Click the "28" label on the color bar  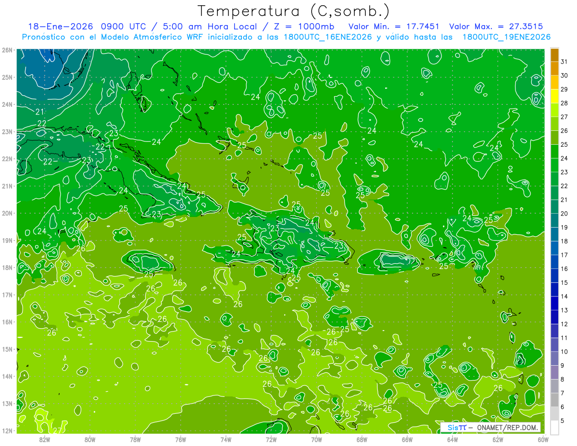click(564, 103)
